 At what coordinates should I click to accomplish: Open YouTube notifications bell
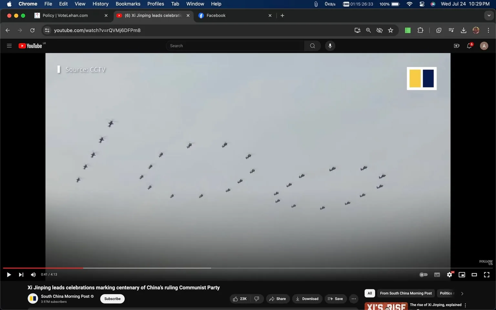[469, 46]
